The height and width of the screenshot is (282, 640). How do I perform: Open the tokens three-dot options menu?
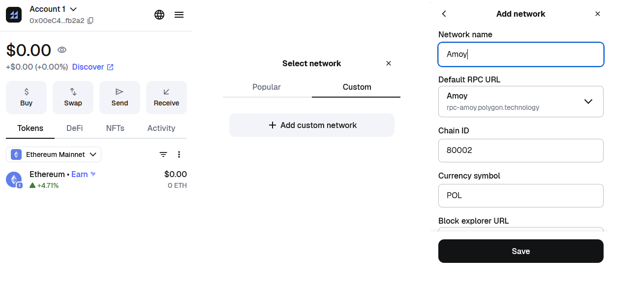coord(179,154)
